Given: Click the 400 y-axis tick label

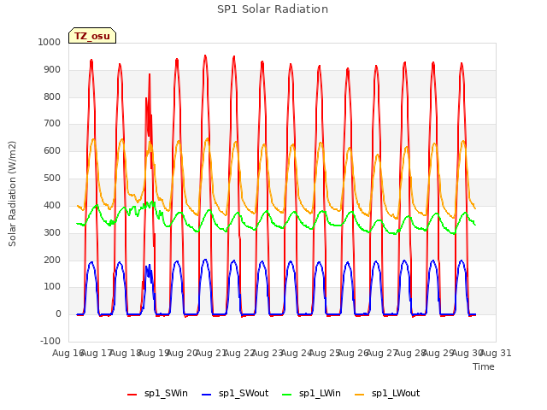Looking at the screenshot, I should click(x=52, y=205).
